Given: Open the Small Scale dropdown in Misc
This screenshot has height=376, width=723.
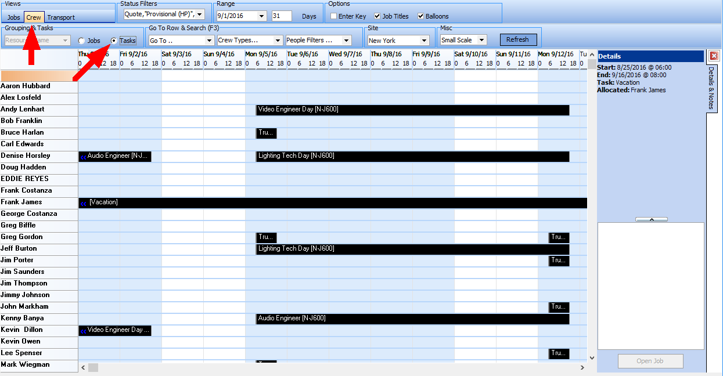Looking at the screenshot, I should [483, 39].
